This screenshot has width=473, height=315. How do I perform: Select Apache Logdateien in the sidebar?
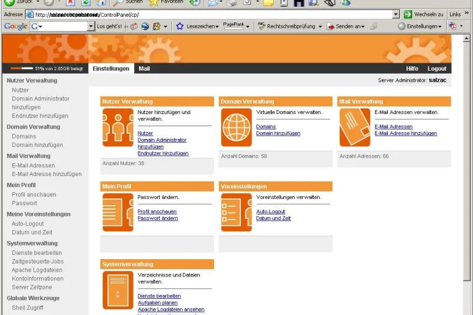(37, 270)
